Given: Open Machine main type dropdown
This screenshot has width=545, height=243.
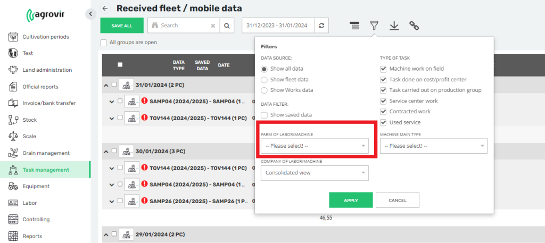Looking at the screenshot, I should 433,146.
